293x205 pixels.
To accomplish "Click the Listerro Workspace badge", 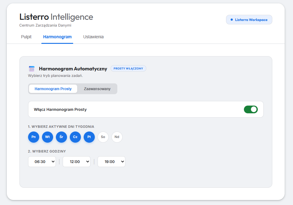I will point(249,20).
